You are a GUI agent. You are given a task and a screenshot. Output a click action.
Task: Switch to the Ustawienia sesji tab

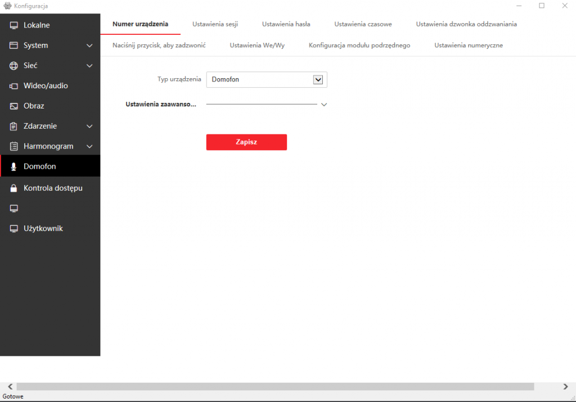215,24
